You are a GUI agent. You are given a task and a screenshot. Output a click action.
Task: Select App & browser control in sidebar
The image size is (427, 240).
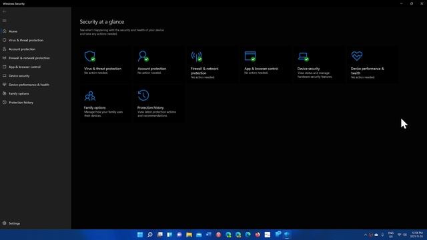tap(35, 67)
